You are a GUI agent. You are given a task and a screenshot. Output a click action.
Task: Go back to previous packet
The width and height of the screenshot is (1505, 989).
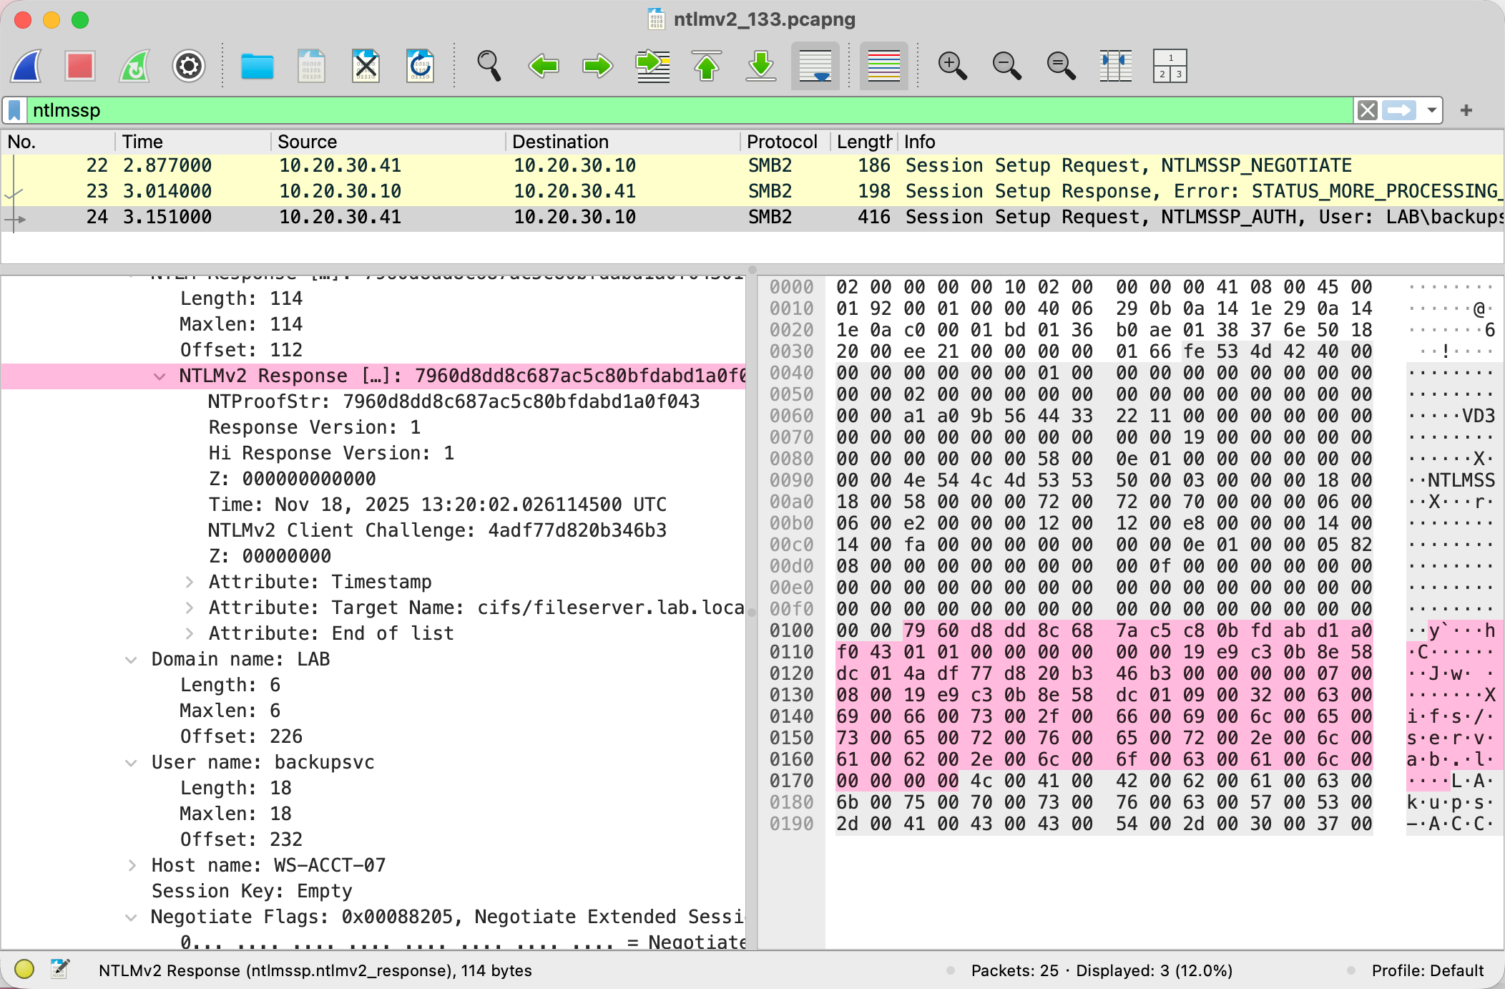pyautogui.click(x=544, y=66)
